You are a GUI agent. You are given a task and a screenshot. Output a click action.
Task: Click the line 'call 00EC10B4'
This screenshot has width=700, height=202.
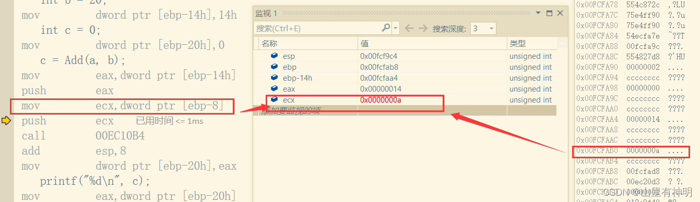(83, 136)
